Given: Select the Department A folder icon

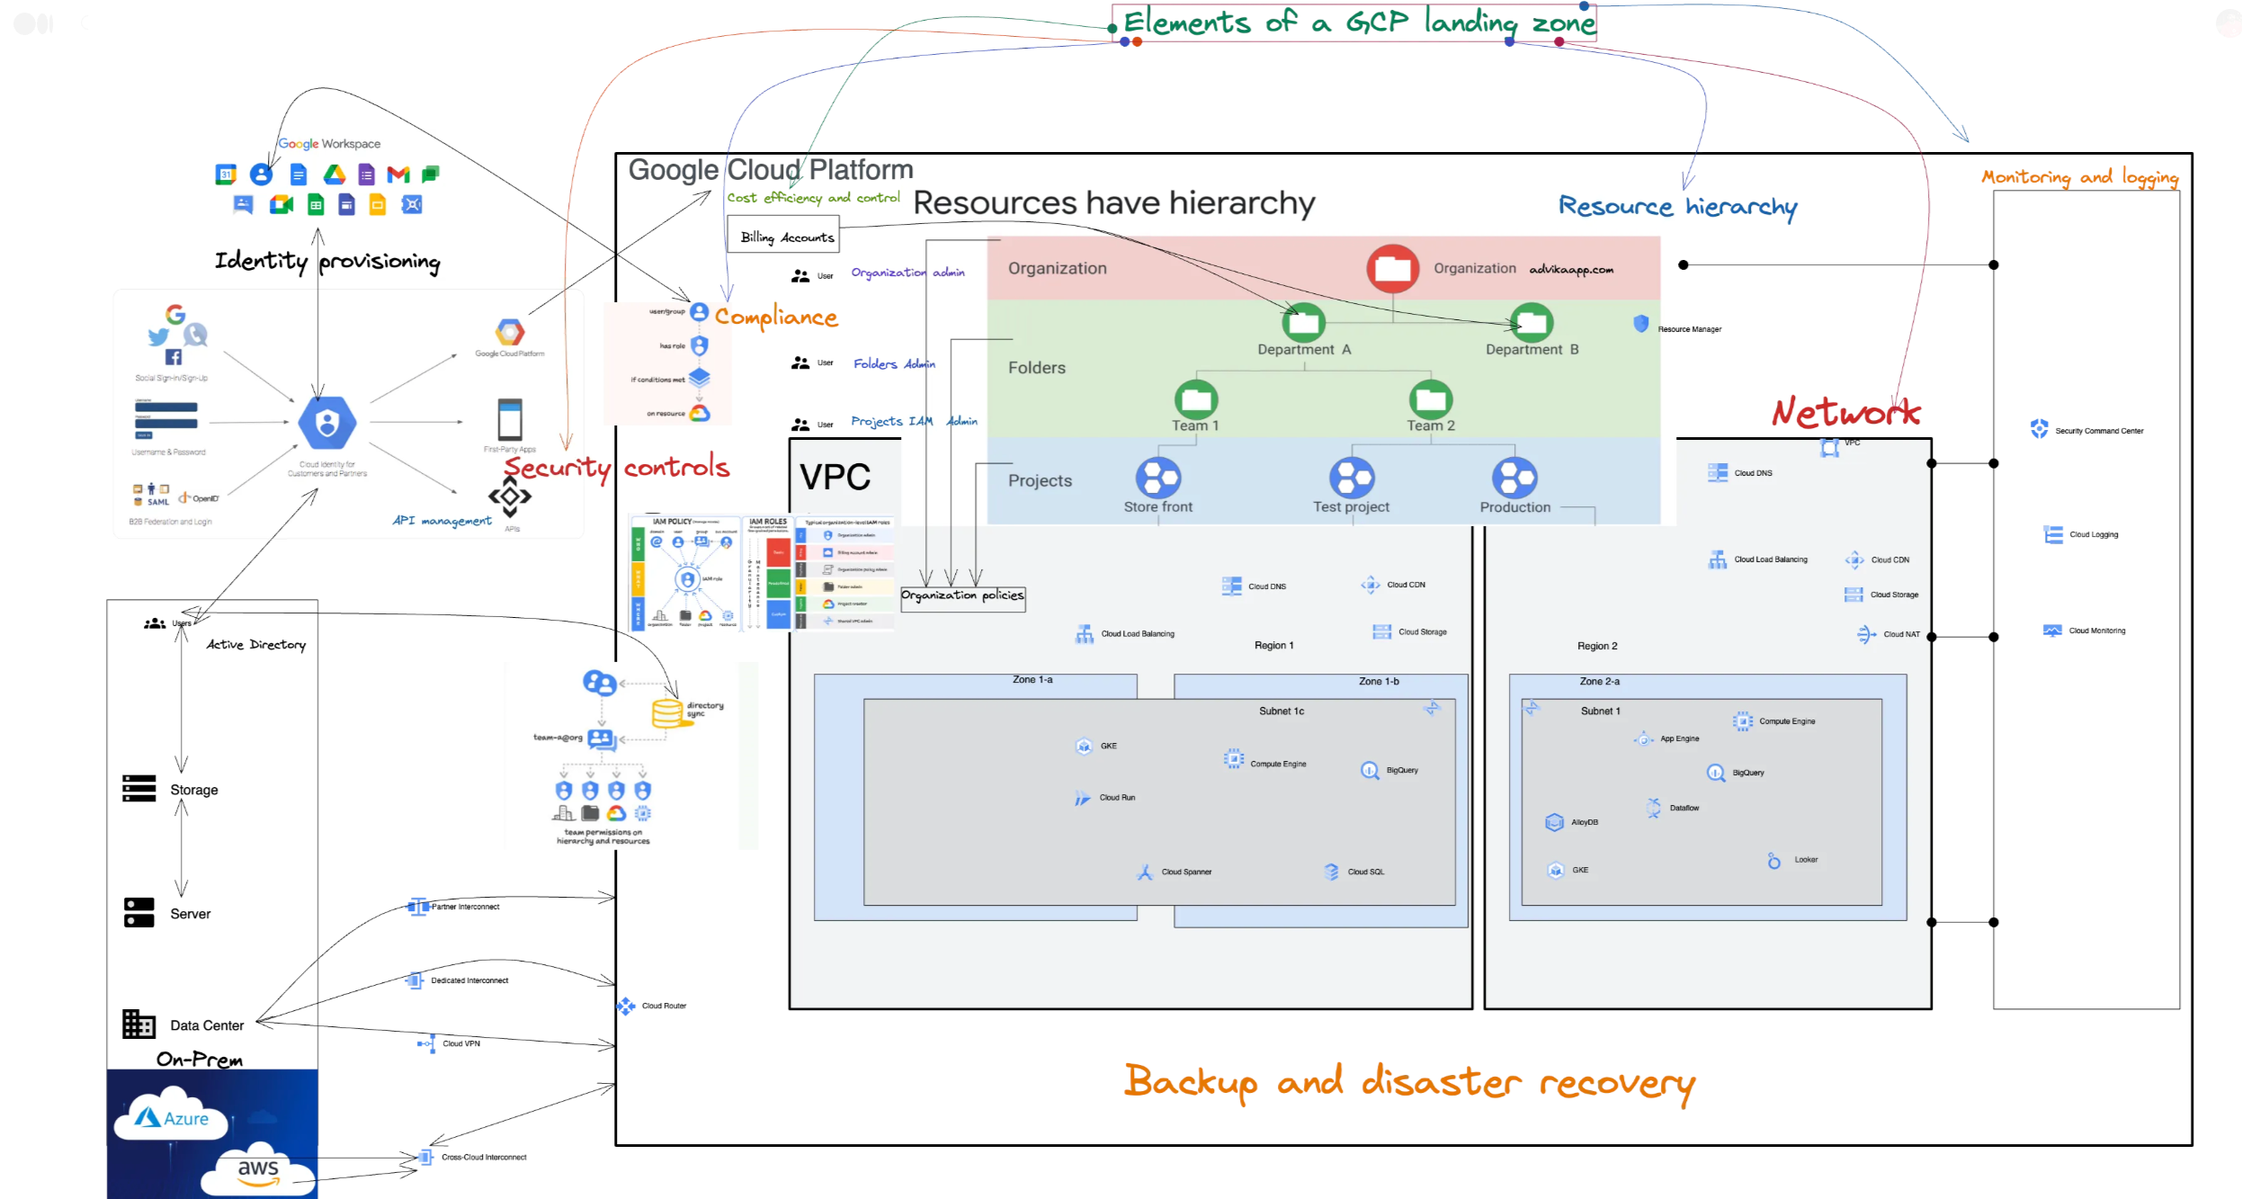Looking at the screenshot, I should (x=1303, y=322).
